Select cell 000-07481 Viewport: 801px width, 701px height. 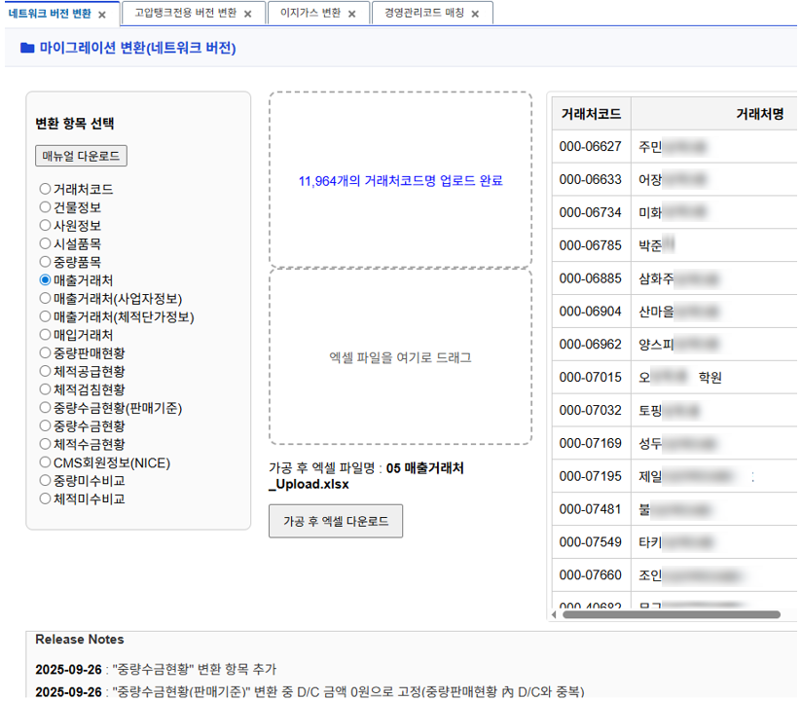(591, 509)
